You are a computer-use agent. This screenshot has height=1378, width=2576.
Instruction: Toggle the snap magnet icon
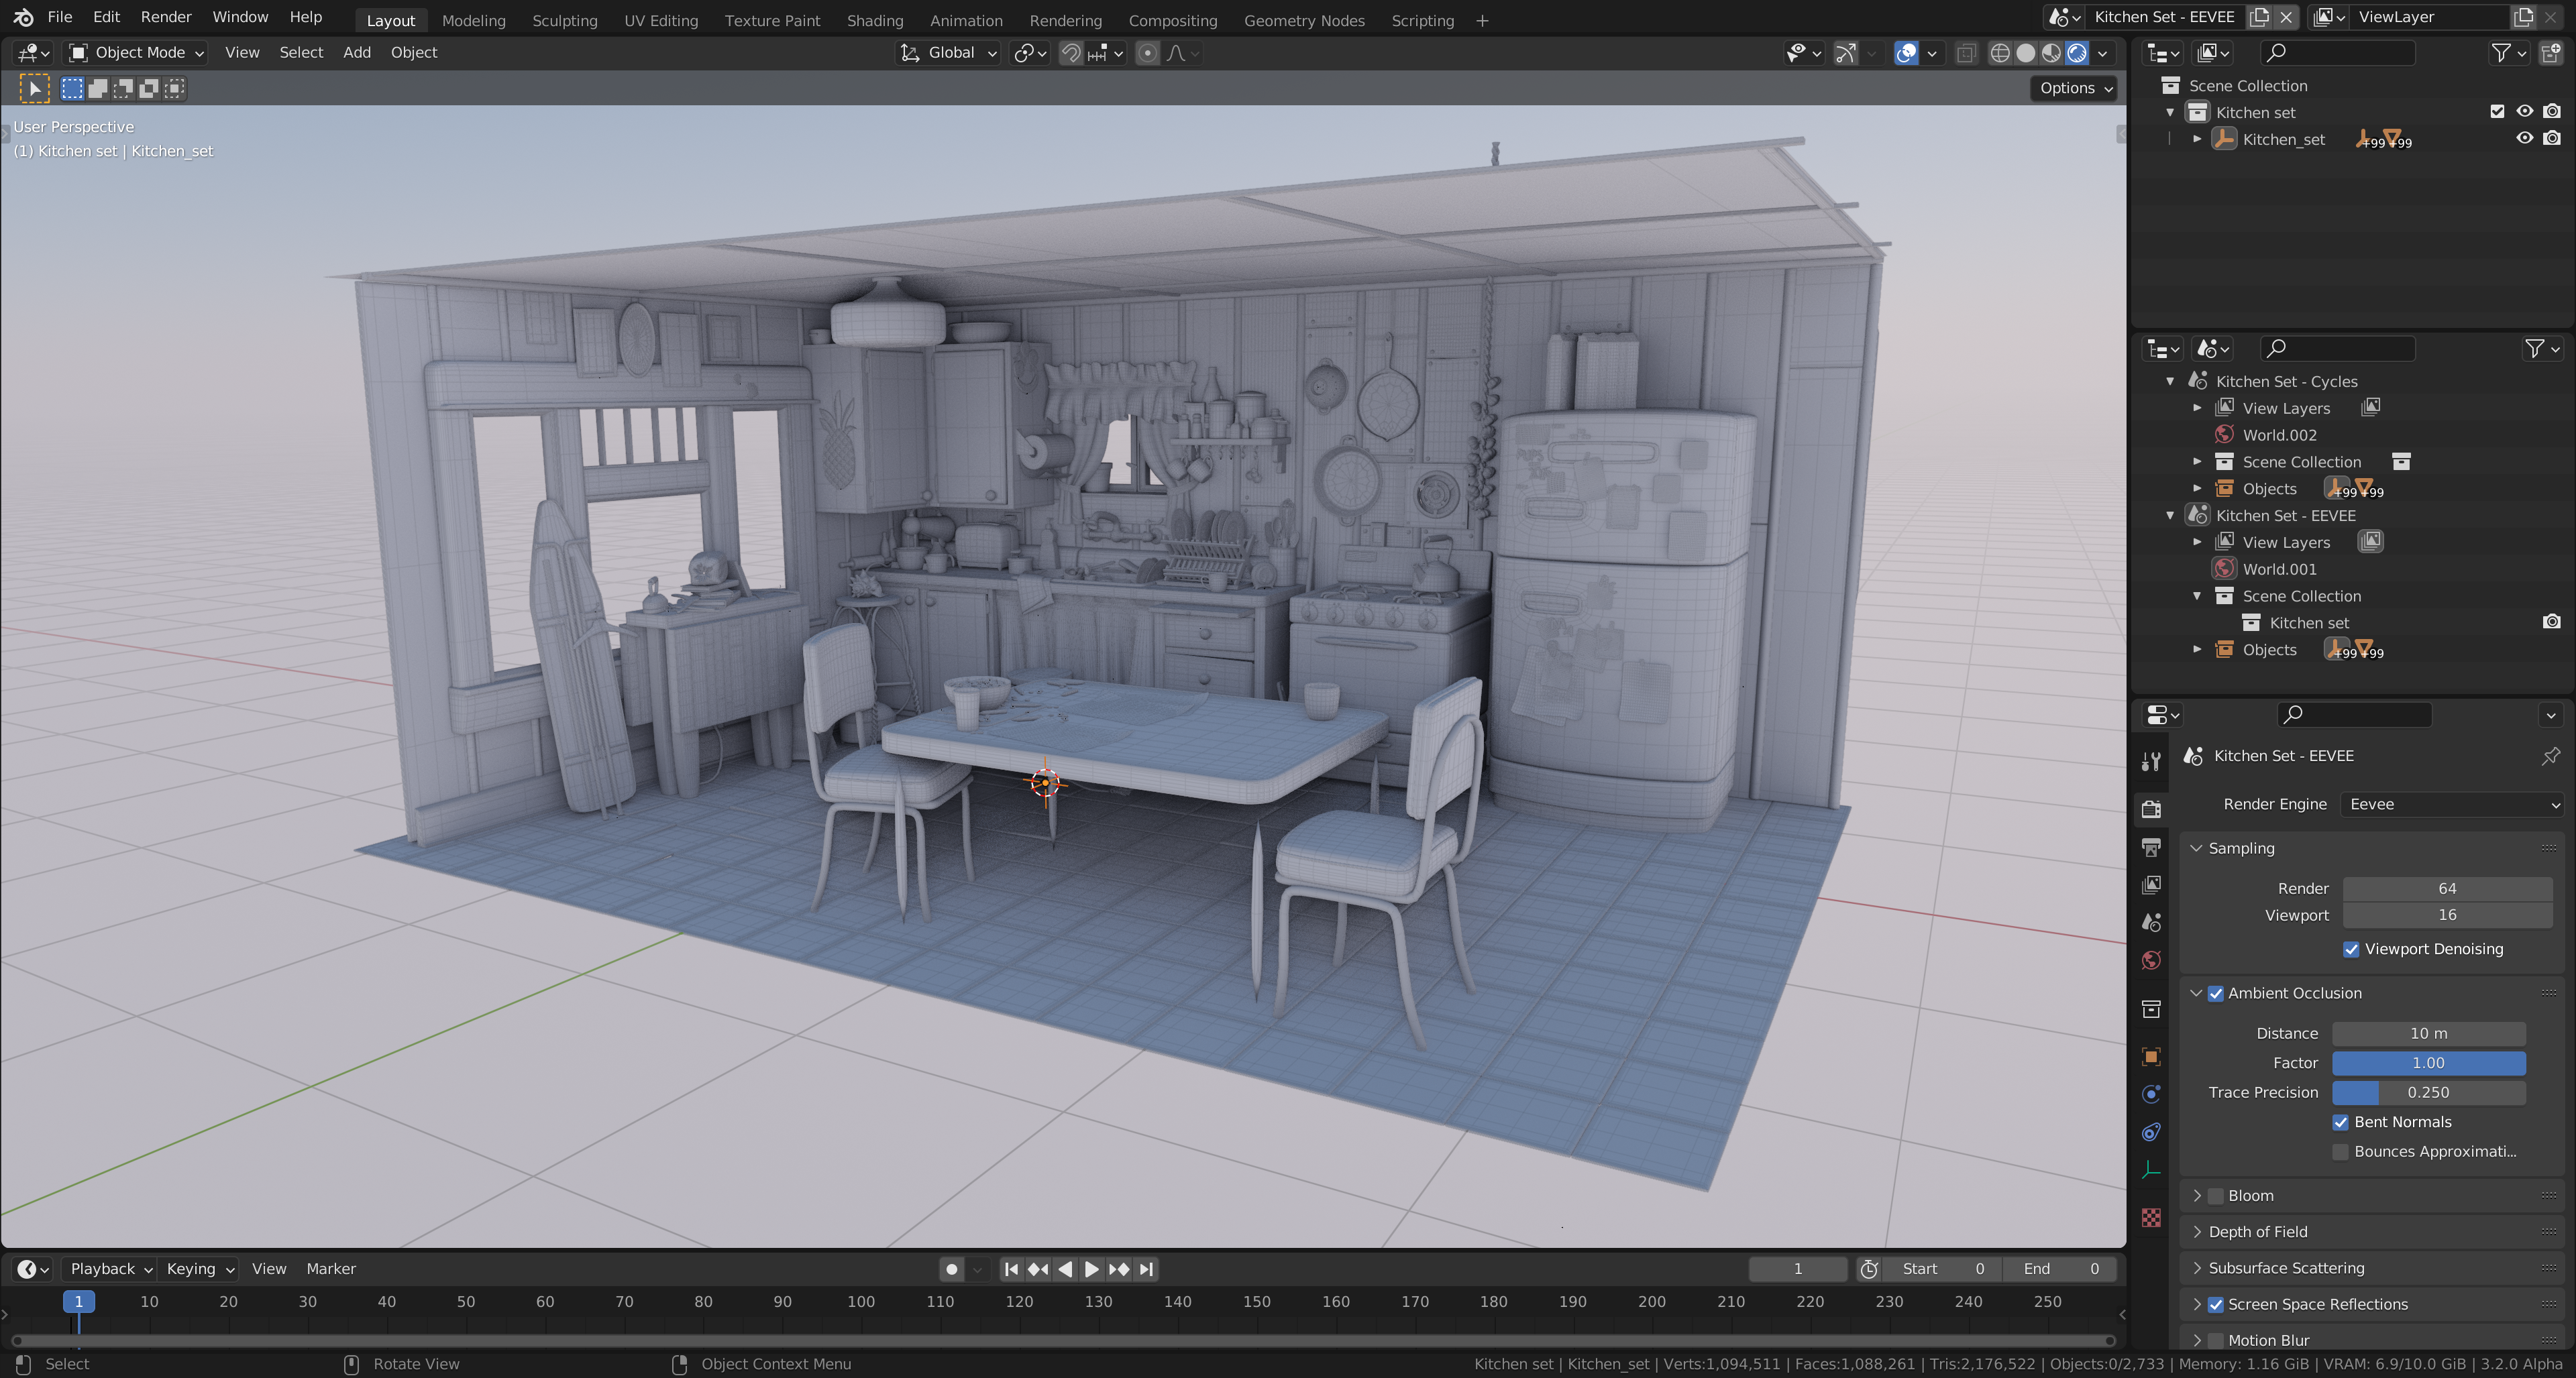tap(1071, 53)
